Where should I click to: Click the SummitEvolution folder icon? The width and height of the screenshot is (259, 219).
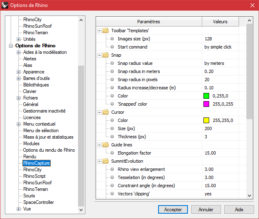[106, 161]
